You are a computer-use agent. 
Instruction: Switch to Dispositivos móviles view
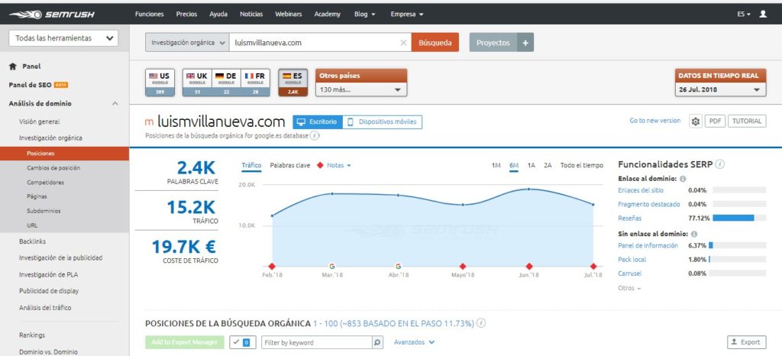(x=381, y=121)
